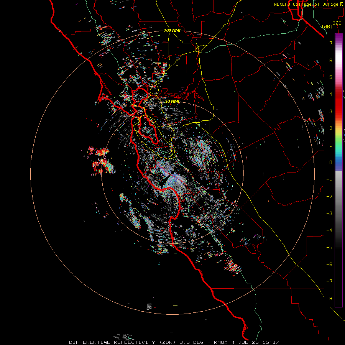Click the 2 value on the color scale
The height and width of the screenshot is (345, 345).
pyautogui.click(x=331, y=128)
